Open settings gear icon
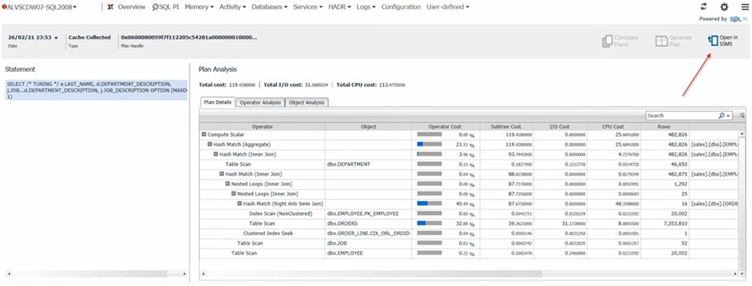The height and width of the screenshot is (286, 752). coord(724,7)
